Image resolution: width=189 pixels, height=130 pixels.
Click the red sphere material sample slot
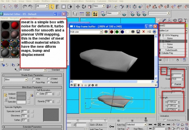tap(15, 25)
